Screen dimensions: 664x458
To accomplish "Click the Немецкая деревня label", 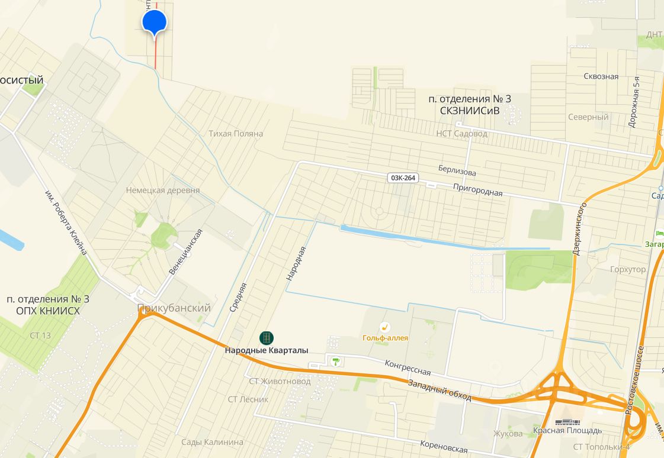I will pyautogui.click(x=163, y=191).
